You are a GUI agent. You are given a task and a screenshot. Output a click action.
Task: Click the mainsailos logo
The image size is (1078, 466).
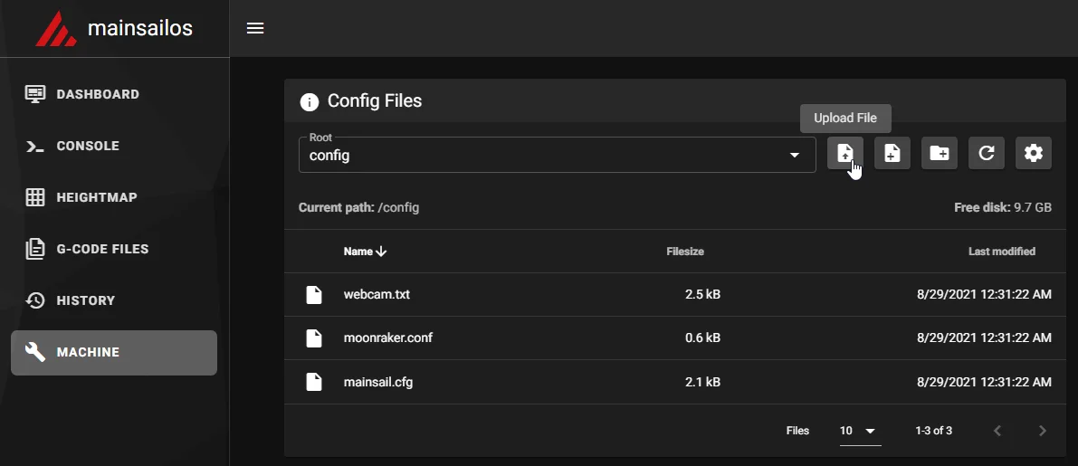pyautogui.click(x=56, y=29)
